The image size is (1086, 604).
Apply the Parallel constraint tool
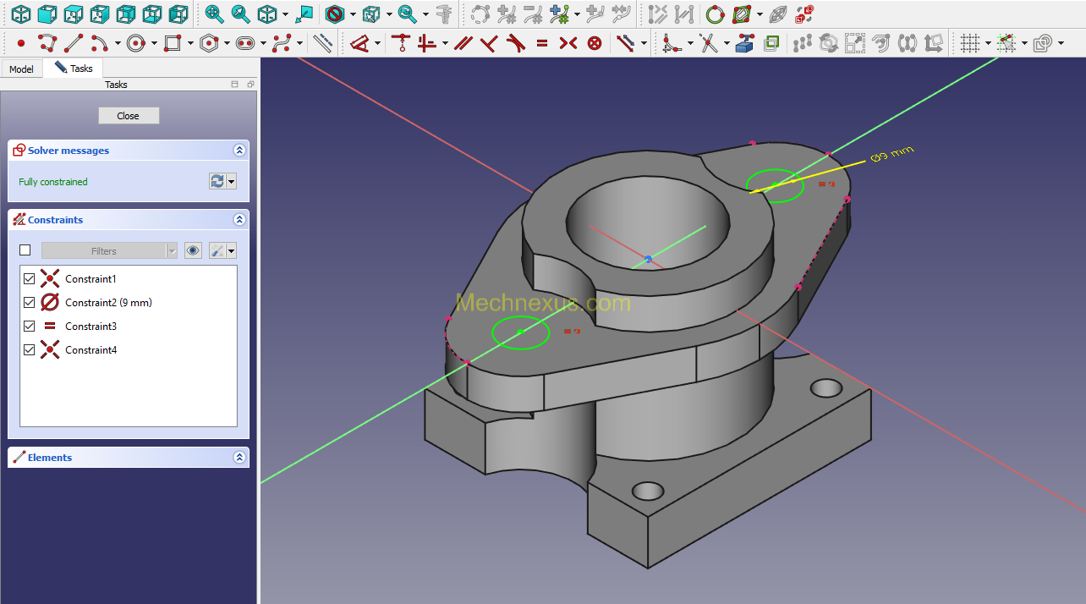(463, 43)
